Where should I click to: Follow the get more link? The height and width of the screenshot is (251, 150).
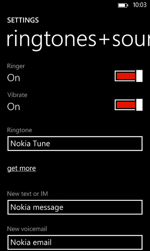pos(21,168)
